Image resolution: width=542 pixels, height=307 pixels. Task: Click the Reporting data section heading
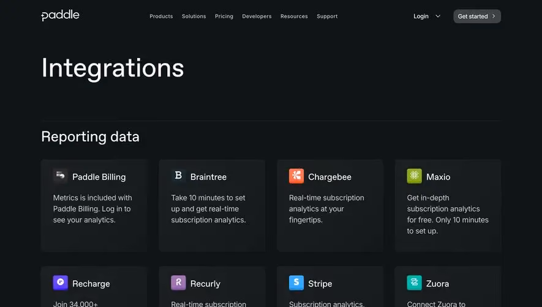tap(90, 137)
